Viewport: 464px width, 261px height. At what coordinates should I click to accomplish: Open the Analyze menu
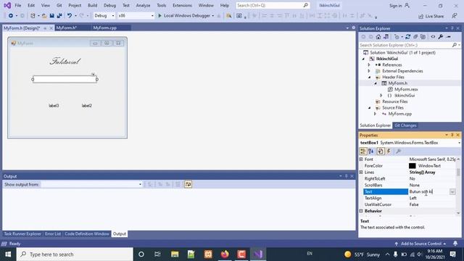tap(143, 5)
